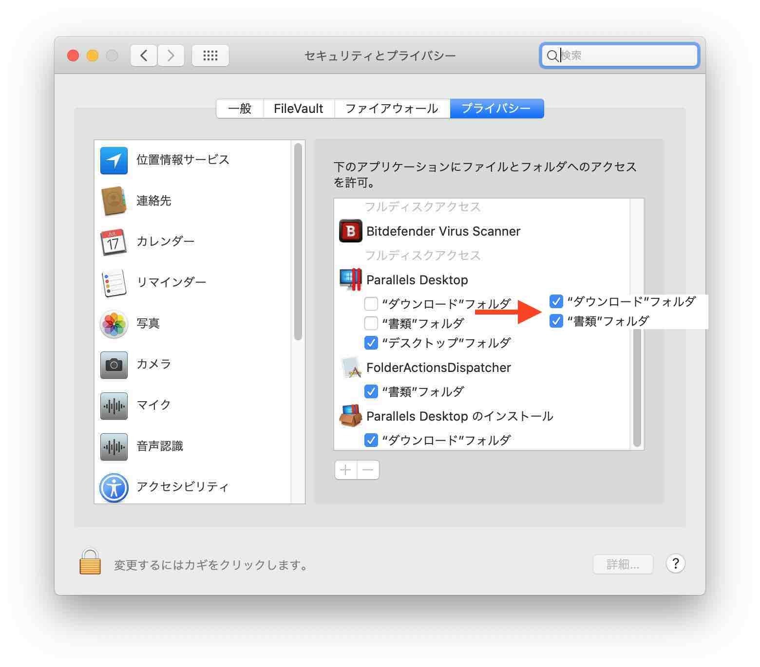Go back with the left chevron button
The width and height of the screenshot is (760, 667).
pyautogui.click(x=144, y=56)
